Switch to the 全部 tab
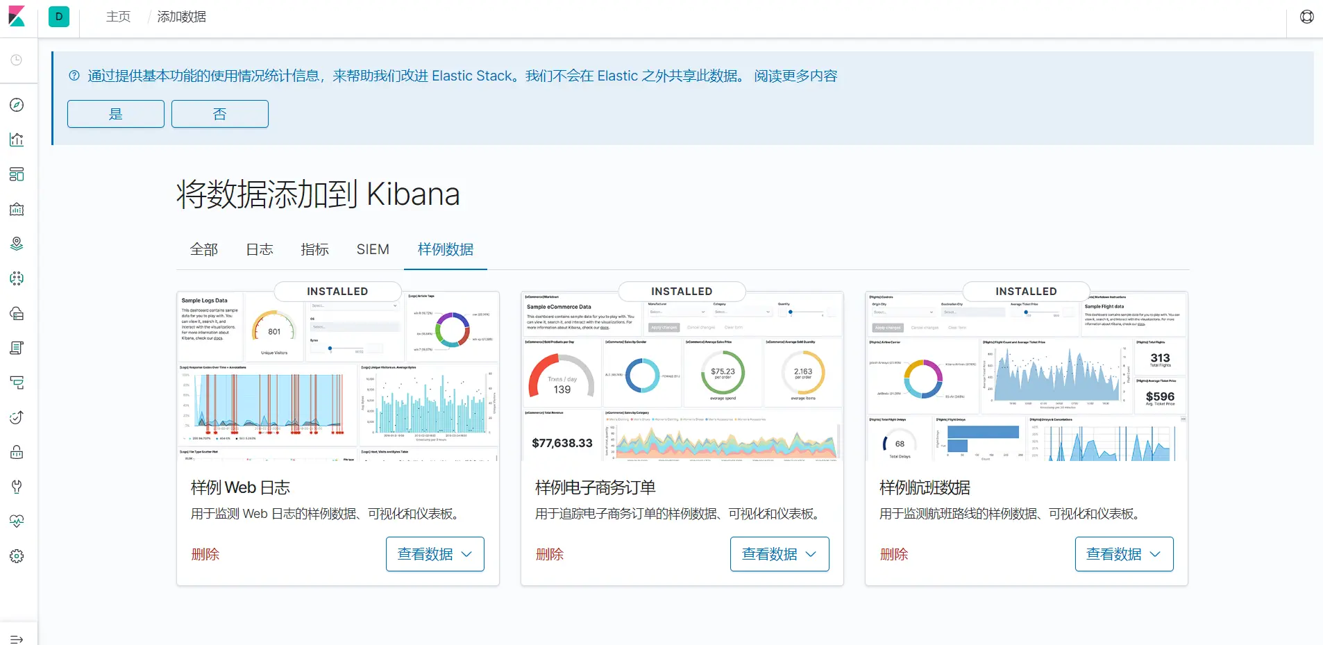The width and height of the screenshot is (1323, 645). pos(204,249)
